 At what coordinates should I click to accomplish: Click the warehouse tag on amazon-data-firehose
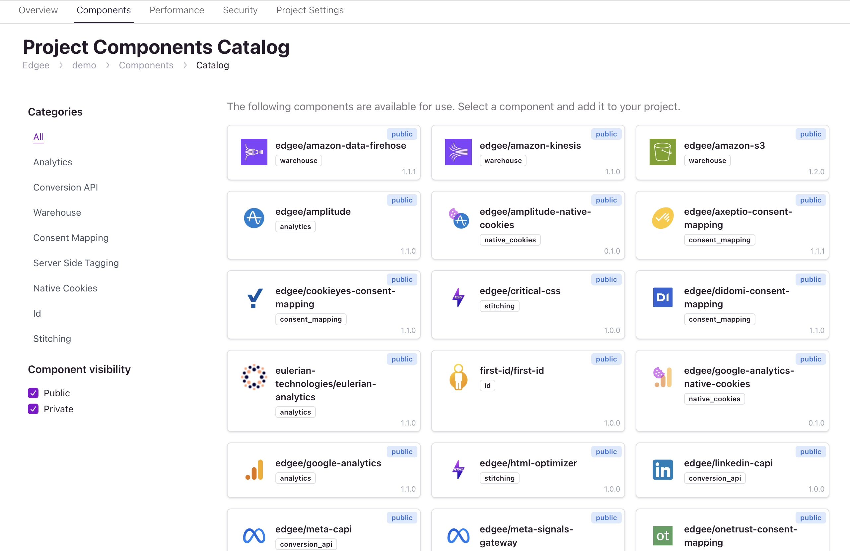pyautogui.click(x=298, y=160)
